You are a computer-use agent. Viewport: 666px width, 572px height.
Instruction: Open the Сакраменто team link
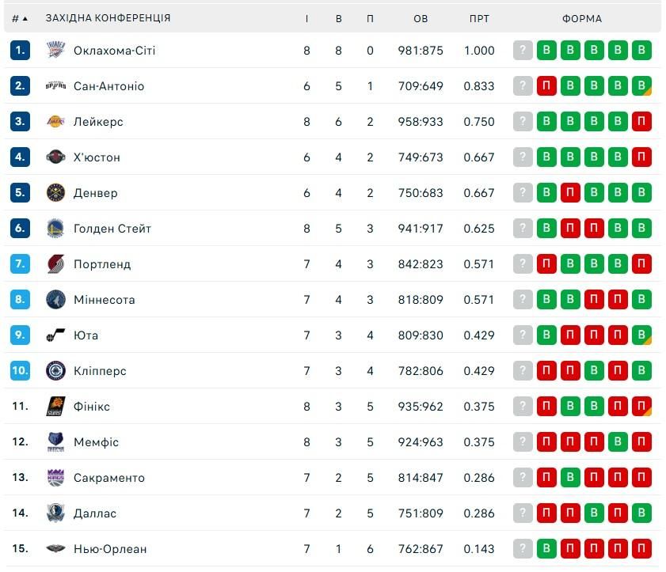click(x=109, y=478)
